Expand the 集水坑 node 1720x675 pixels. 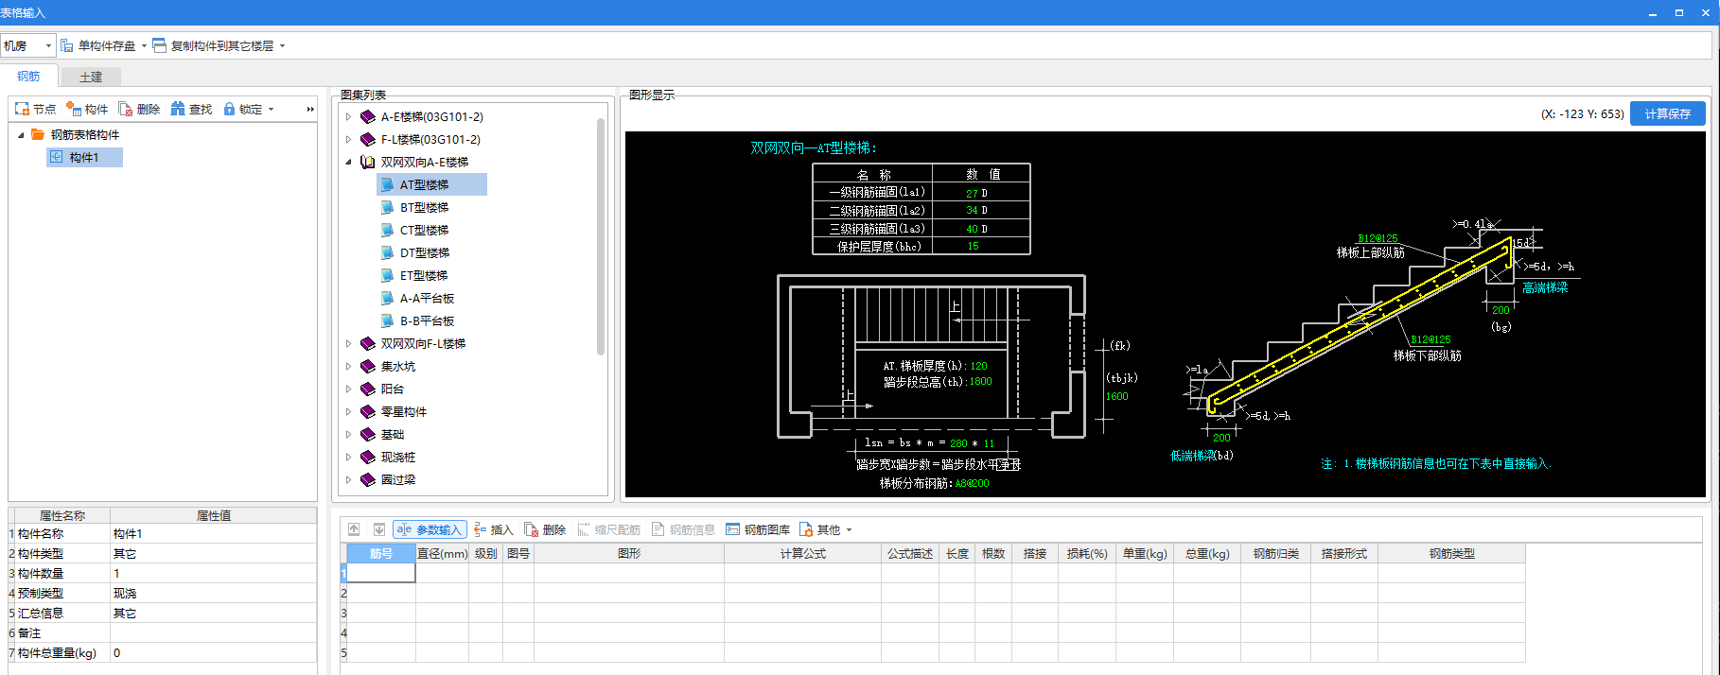coord(348,367)
